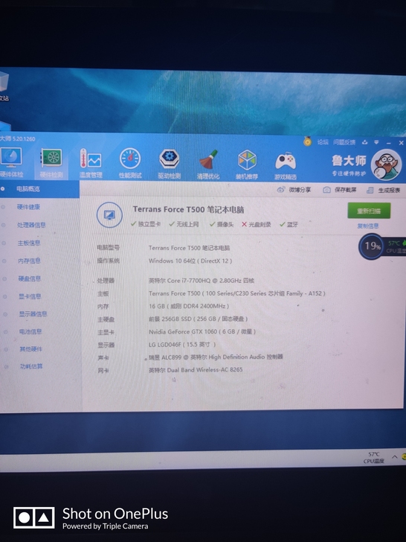Open 温度管理 temperature management icon
This screenshot has height=542, width=406.
coord(91,163)
